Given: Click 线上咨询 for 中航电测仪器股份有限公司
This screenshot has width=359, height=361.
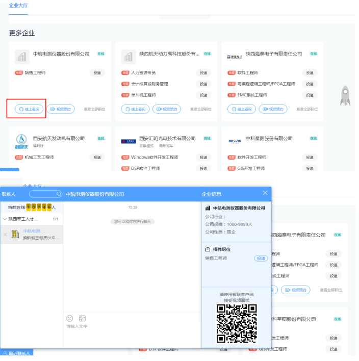Looking at the screenshot, I should pyautogui.click(x=29, y=110).
